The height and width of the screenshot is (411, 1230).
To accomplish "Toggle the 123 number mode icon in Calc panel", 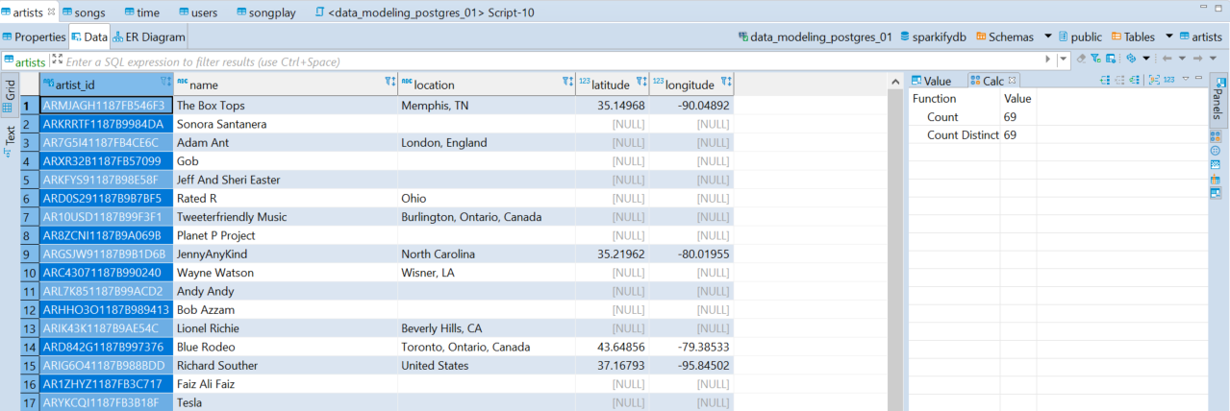I will (x=1169, y=80).
